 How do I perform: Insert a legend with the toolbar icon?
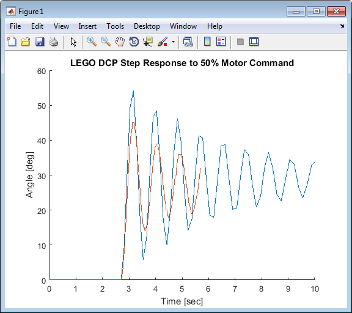(x=221, y=42)
